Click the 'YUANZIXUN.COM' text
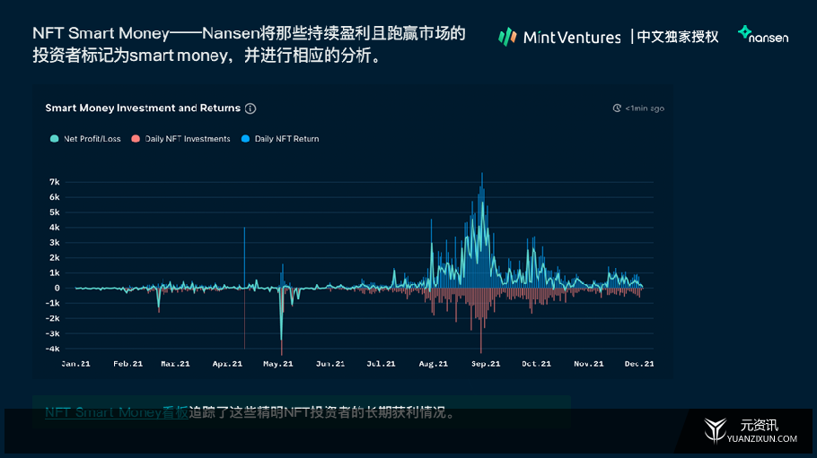817x458 pixels. 761,439
